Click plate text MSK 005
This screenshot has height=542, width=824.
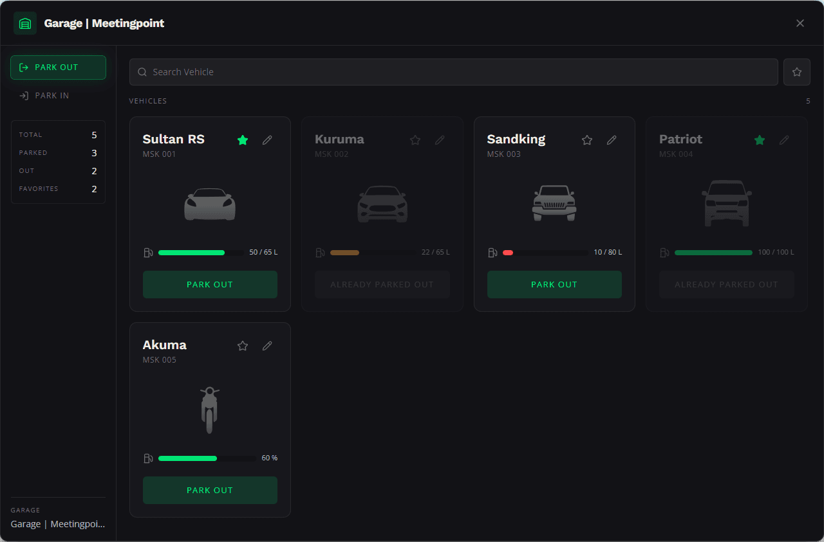click(160, 360)
